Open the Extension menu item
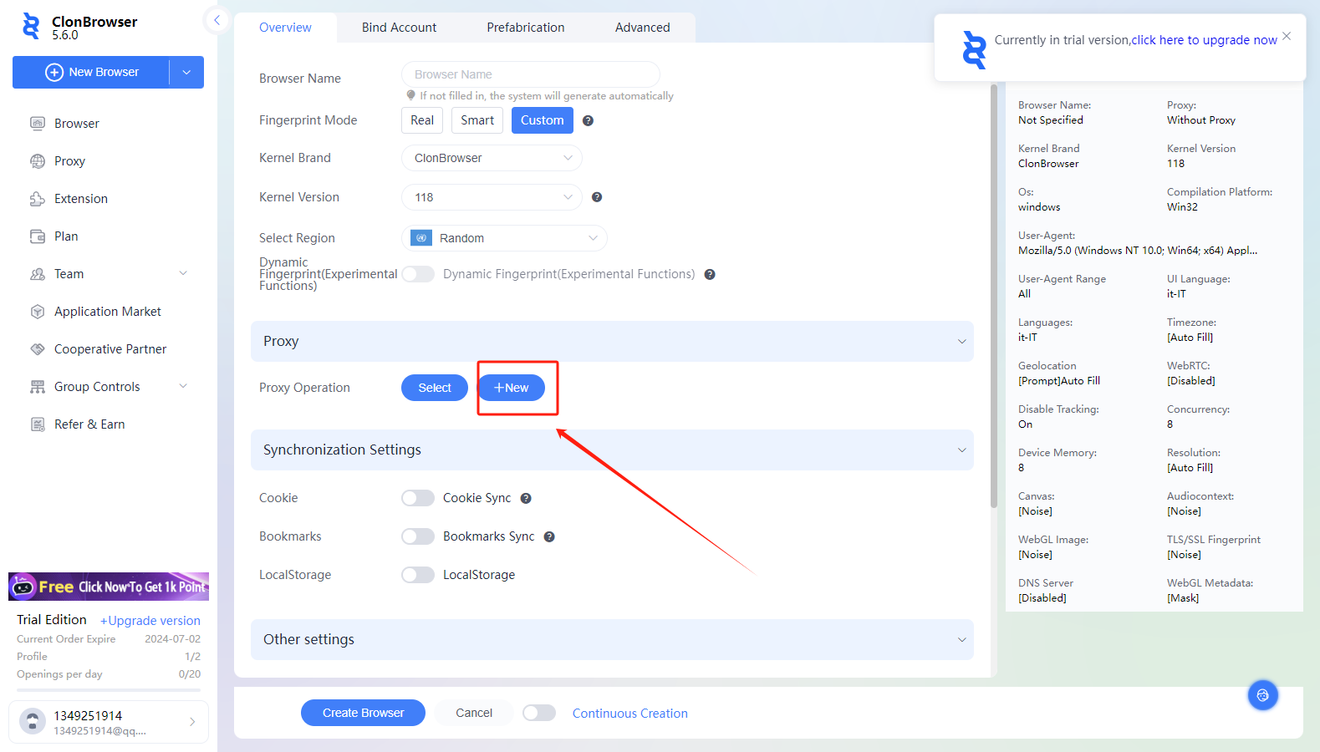The width and height of the screenshot is (1320, 752). [81, 199]
